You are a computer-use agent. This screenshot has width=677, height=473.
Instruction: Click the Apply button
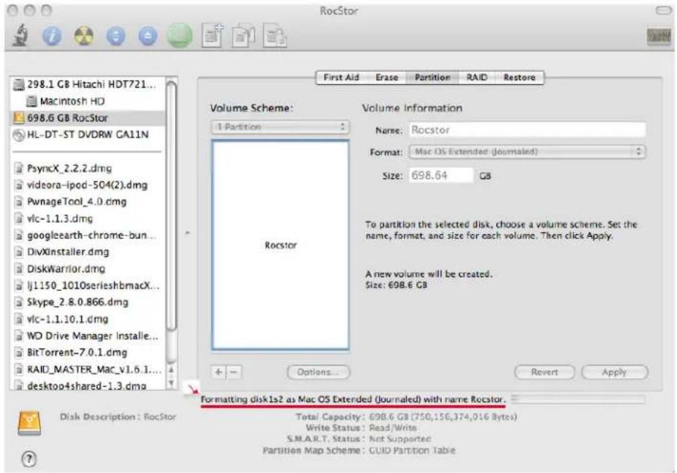(614, 372)
